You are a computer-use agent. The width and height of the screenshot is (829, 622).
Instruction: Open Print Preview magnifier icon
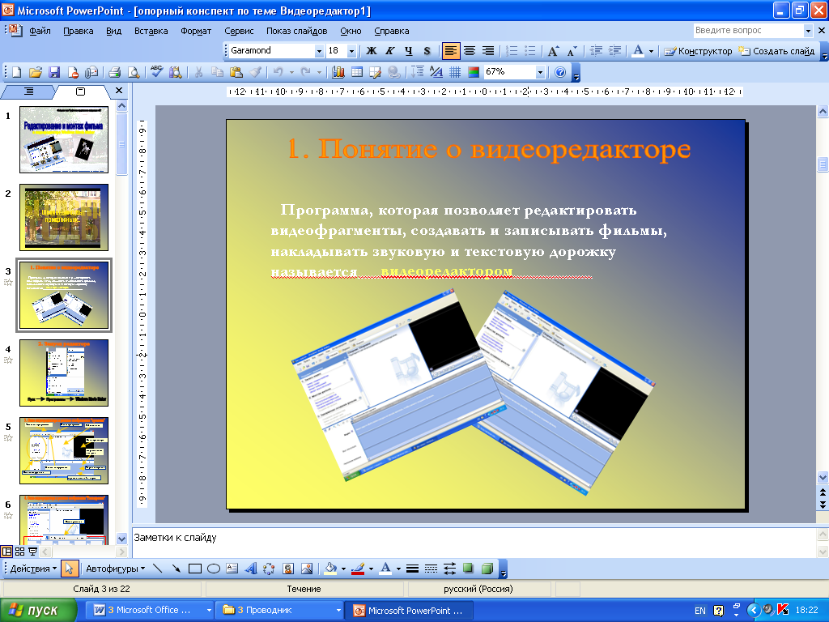pos(134,72)
